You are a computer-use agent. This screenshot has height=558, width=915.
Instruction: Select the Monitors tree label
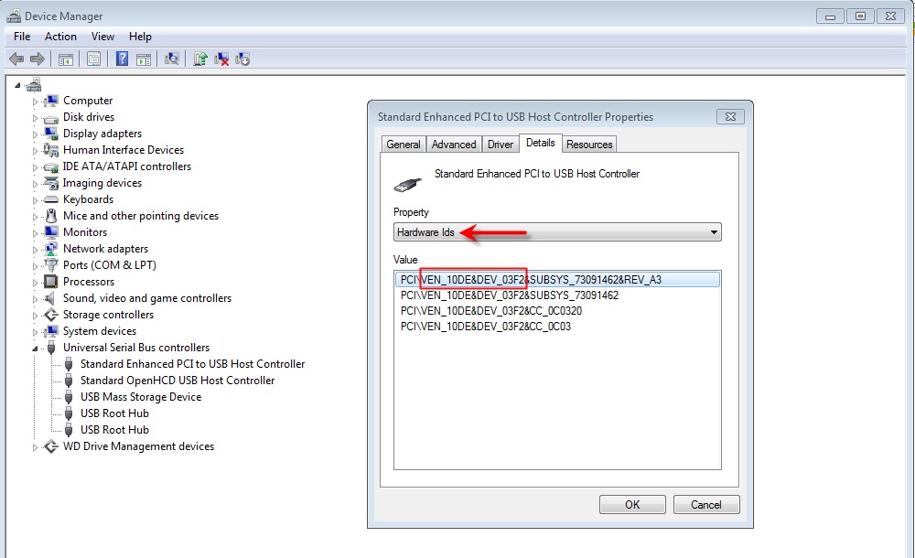(85, 232)
